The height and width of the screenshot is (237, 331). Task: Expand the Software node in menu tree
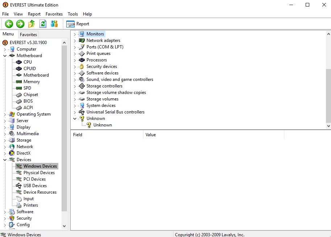pos(5,212)
